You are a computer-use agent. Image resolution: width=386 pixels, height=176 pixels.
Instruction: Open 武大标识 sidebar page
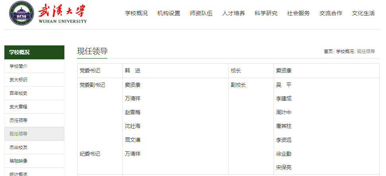[x=18, y=80]
